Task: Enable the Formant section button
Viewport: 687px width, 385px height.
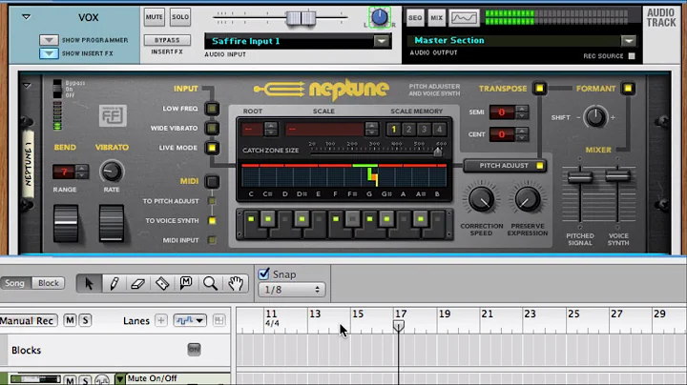Action: click(628, 89)
